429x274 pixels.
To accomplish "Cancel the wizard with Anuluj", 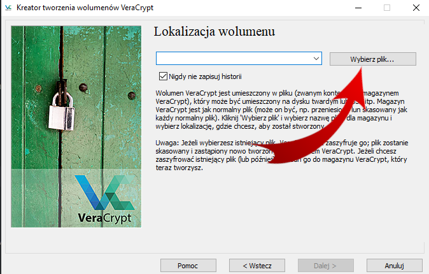I will 394,266.
